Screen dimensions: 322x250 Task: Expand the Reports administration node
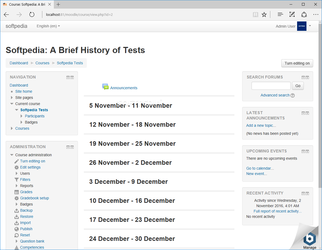pos(17,186)
